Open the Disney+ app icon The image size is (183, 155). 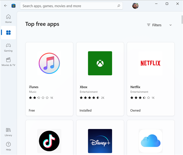click(100, 141)
